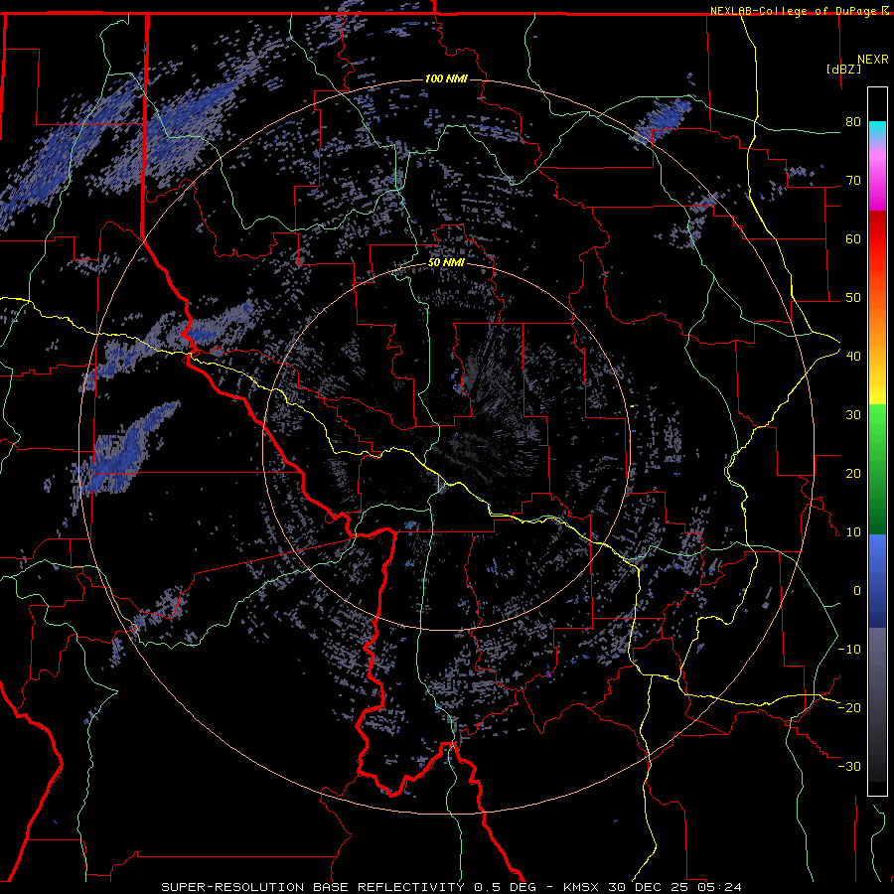
Task: Click the magenta segment of the color bar
Action: pos(877,183)
